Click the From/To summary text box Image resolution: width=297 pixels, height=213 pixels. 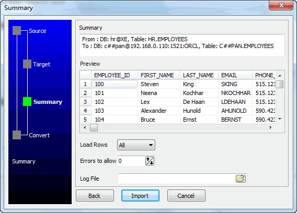[x=182, y=45]
